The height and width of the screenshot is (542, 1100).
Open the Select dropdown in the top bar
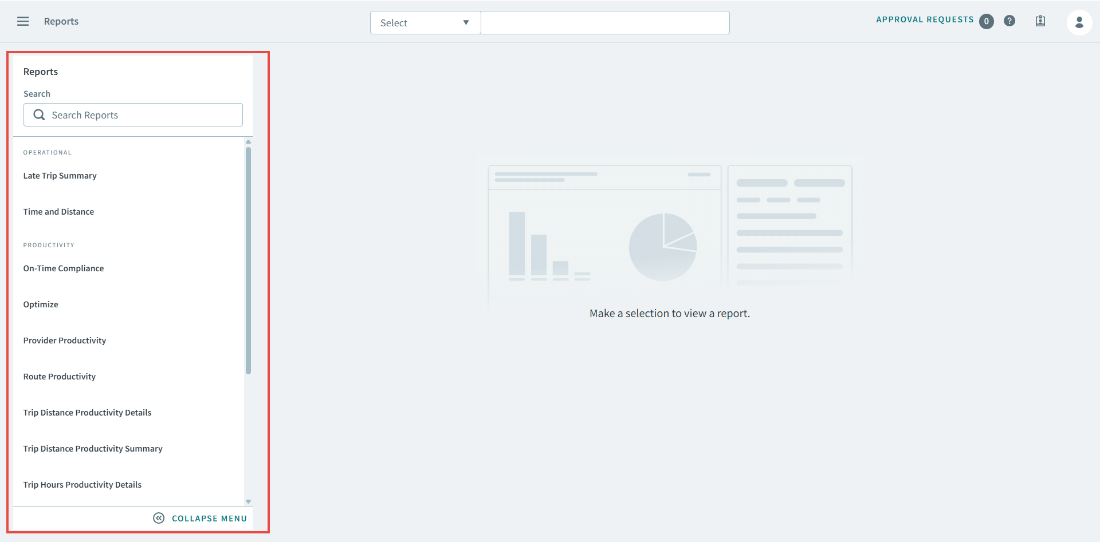tap(425, 22)
